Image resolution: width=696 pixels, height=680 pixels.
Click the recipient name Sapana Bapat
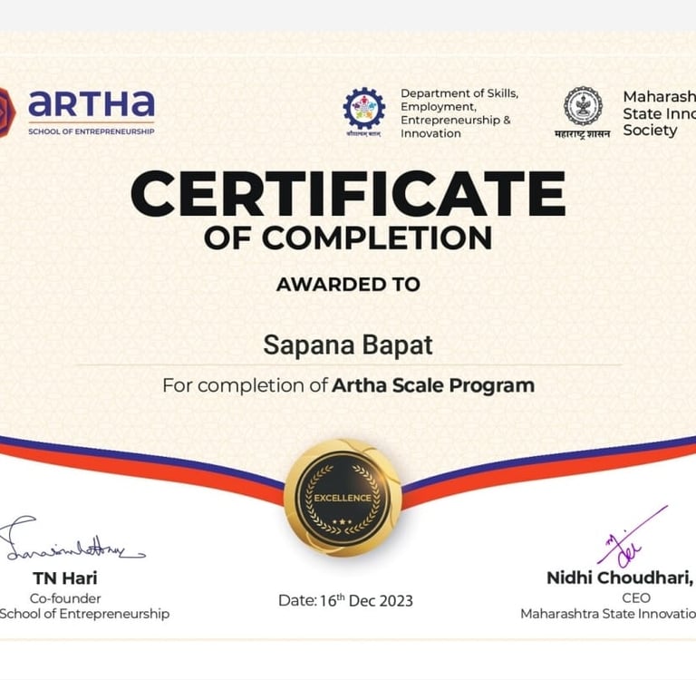[x=348, y=345]
